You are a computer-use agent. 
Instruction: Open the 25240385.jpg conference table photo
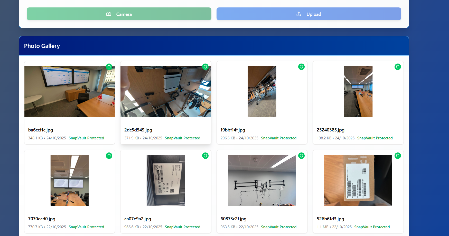(358, 92)
